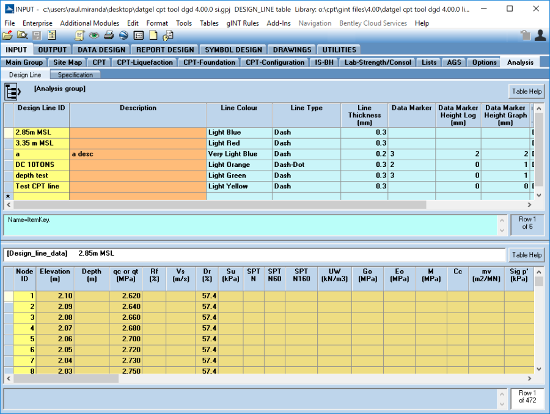Click the open project folder icon
550x414 pixels.
click(x=7, y=35)
